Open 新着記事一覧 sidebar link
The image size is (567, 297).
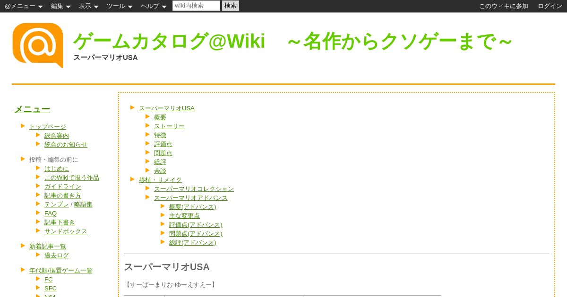[48, 246]
